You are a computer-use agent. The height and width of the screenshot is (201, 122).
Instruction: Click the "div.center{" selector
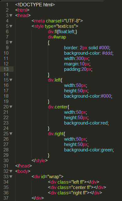click(x=58, y=107)
